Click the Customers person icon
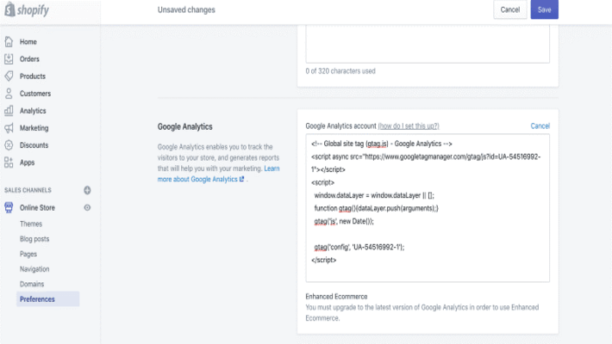 (9, 93)
